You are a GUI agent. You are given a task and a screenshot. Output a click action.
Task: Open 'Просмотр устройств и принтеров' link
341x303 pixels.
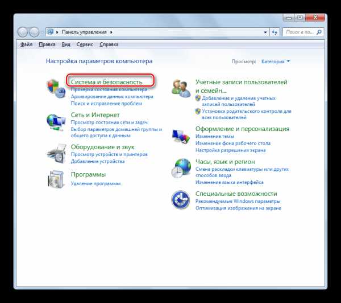(x=109, y=154)
